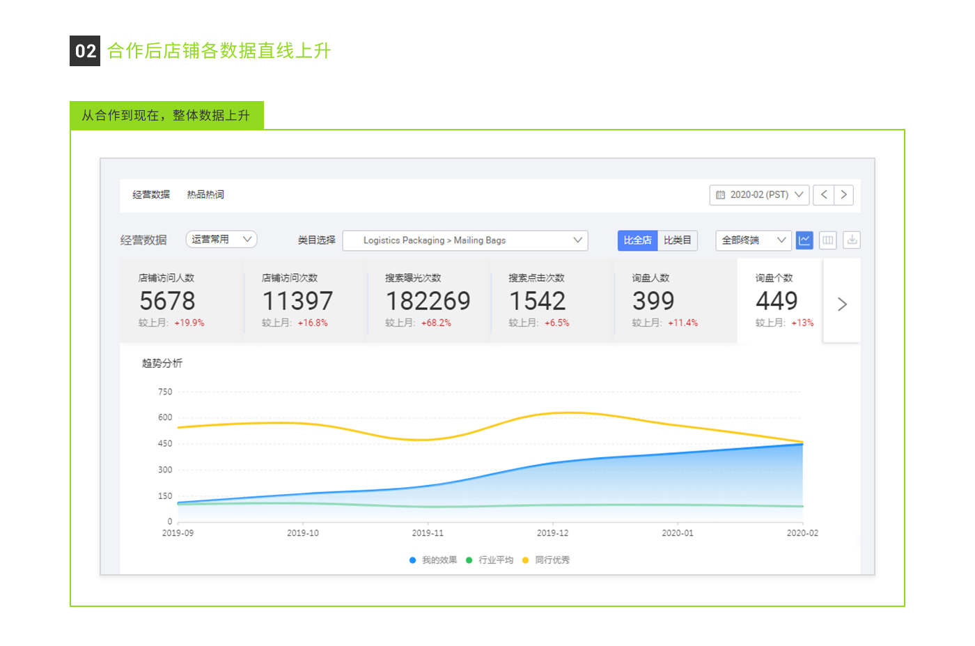Viewport: 975px width, 646px height.
Task: Go to previous month arrow
Action: click(x=824, y=195)
